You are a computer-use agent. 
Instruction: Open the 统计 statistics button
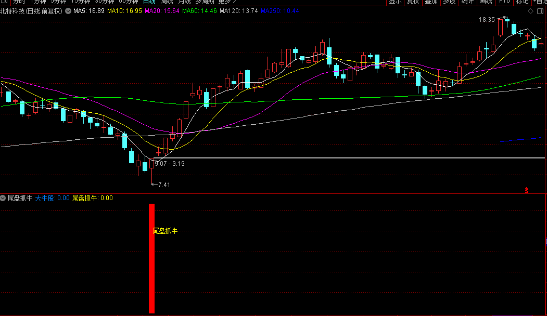click(x=467, y=2)
